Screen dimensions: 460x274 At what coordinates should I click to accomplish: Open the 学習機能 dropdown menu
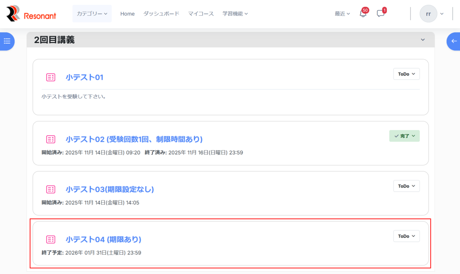(x=235, y=14)
